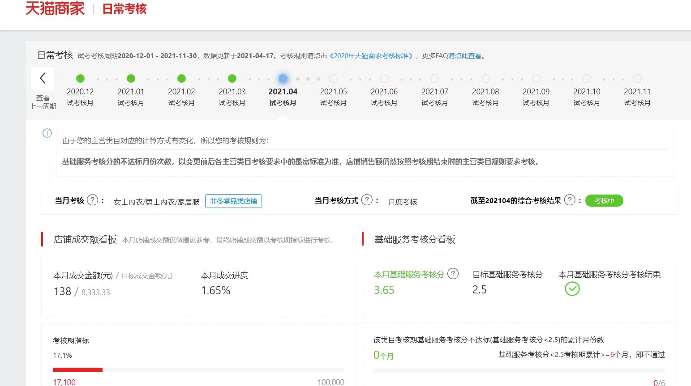This screenshot has height=386, width=691.
Task: Select the 2021.05 timeline circle
Action: (333, 79)
